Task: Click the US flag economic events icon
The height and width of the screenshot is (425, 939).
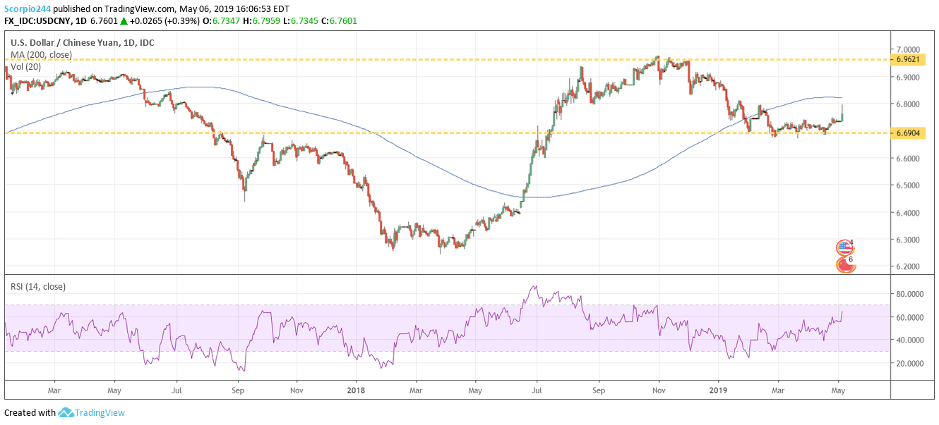Action: pos(844,247)
